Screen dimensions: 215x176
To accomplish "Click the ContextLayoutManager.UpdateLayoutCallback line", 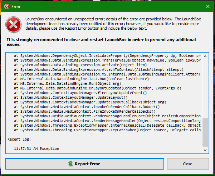I will click(90, 102).
